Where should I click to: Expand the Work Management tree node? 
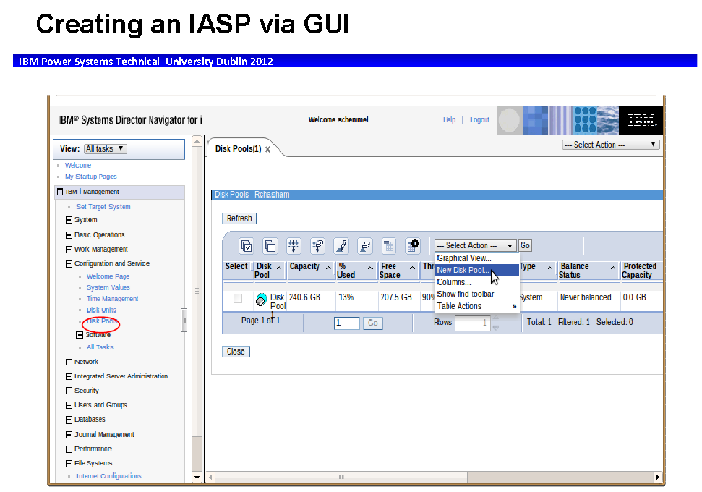click(69, 250)
